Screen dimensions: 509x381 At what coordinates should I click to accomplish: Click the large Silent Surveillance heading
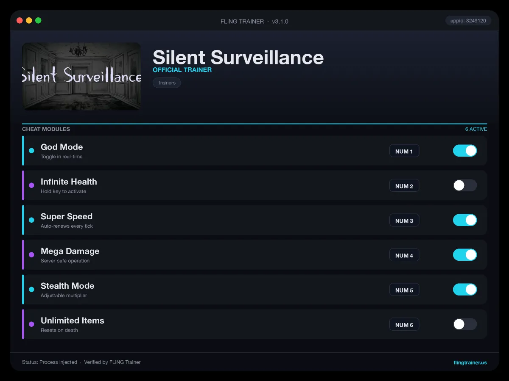tap(238, 57)
